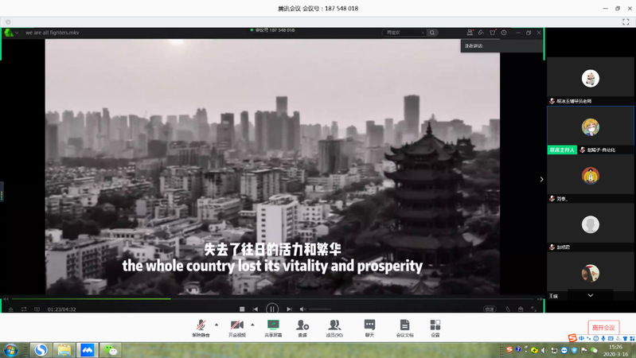
Task: Click the red Leave Meeting button
Action: (603, 328)
